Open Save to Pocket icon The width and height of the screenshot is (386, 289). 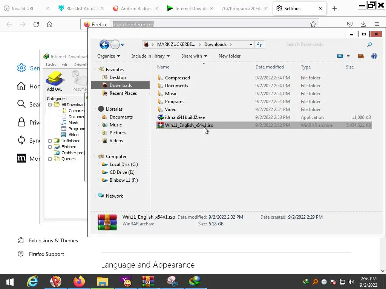(x=349, y=24)
